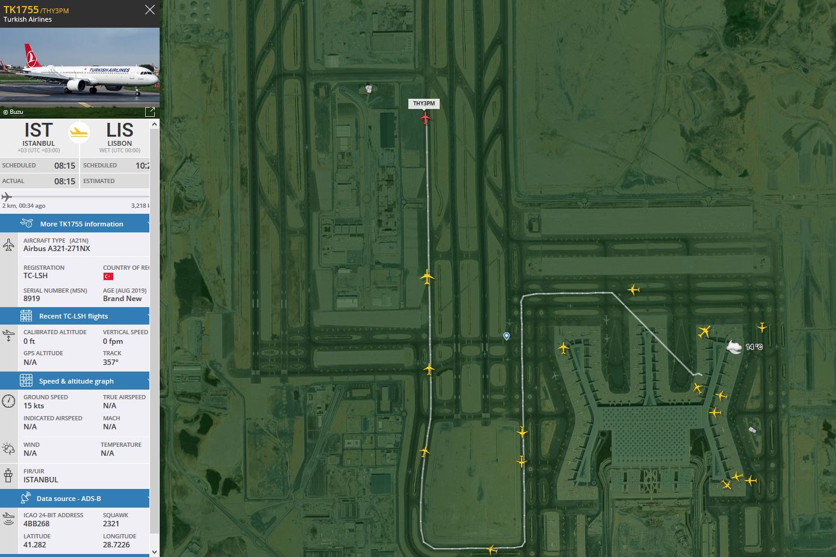
Task: Click the Brand New age value
Action: point(122,299)
